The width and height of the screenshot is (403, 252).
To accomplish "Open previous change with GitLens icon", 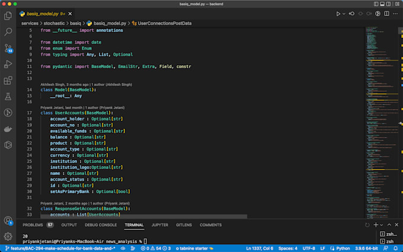I will coord(351,14).
